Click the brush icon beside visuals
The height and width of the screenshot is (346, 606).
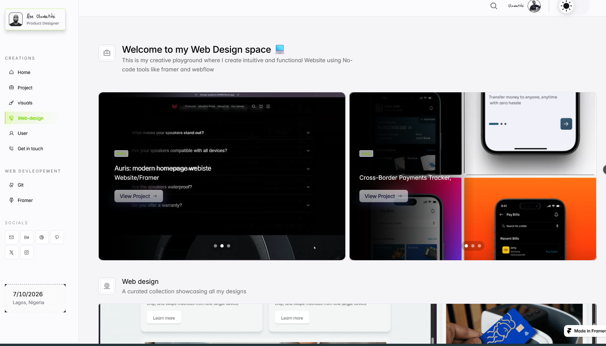tap(11, 103)
